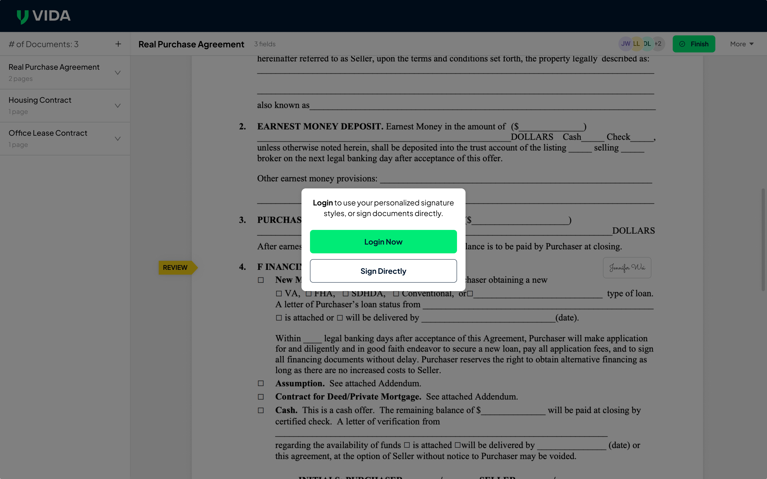Click the plus icon to add a document
The image size is (767, 479).
click(118, 44)
